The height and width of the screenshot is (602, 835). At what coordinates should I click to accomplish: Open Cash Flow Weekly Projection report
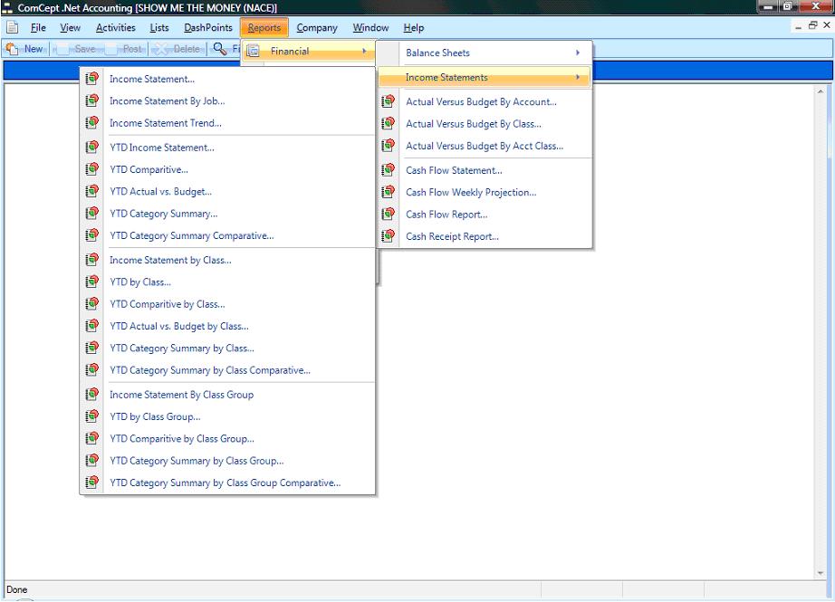[x=471, y=192]
